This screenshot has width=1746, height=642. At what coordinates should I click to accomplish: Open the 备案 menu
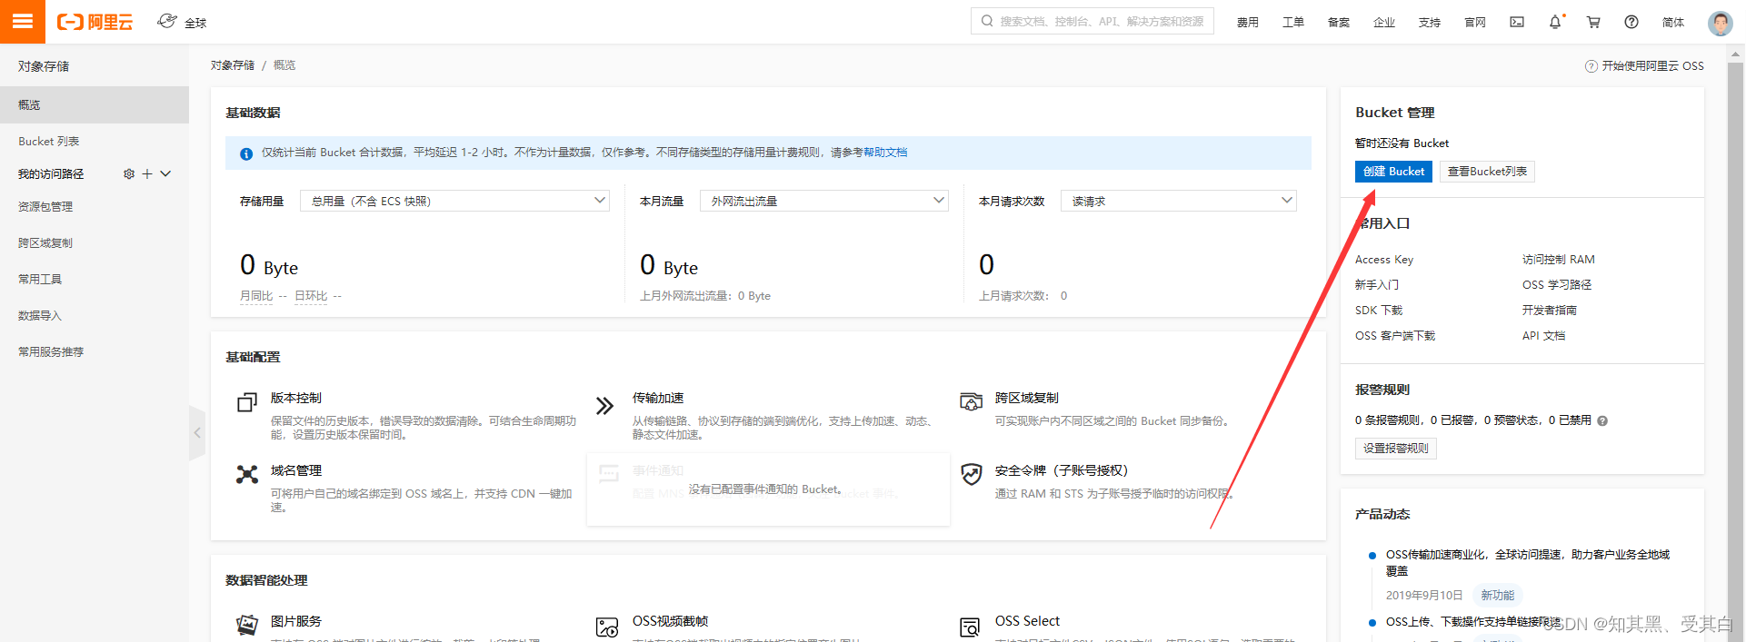tap(1338, 22)
